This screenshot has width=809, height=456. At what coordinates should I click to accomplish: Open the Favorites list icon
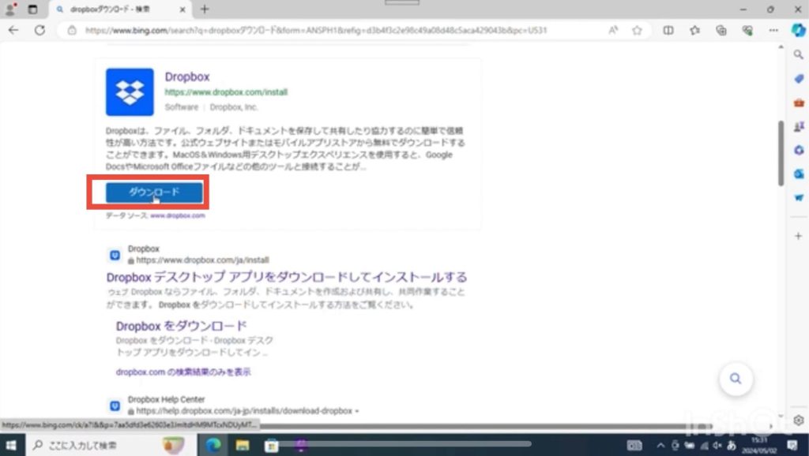point(695,31)
